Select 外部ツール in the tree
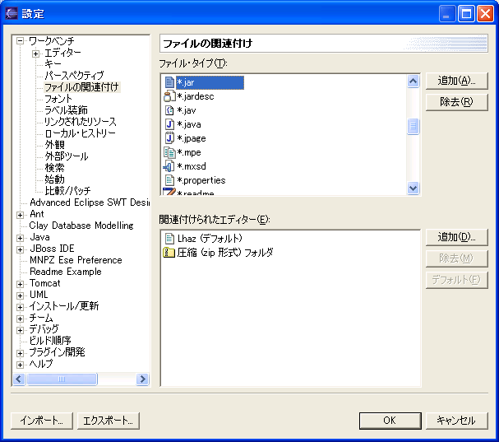This screenshot has height=442, width=499. pos(67,156)
